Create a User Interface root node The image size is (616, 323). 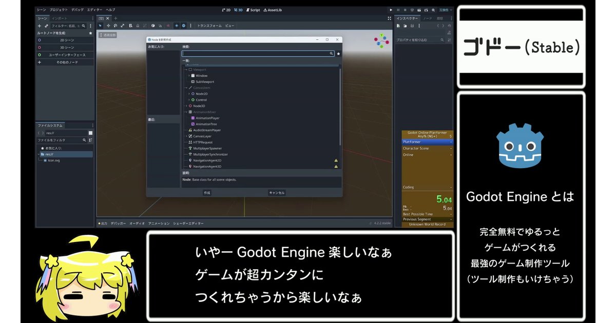tap(65, 55)
